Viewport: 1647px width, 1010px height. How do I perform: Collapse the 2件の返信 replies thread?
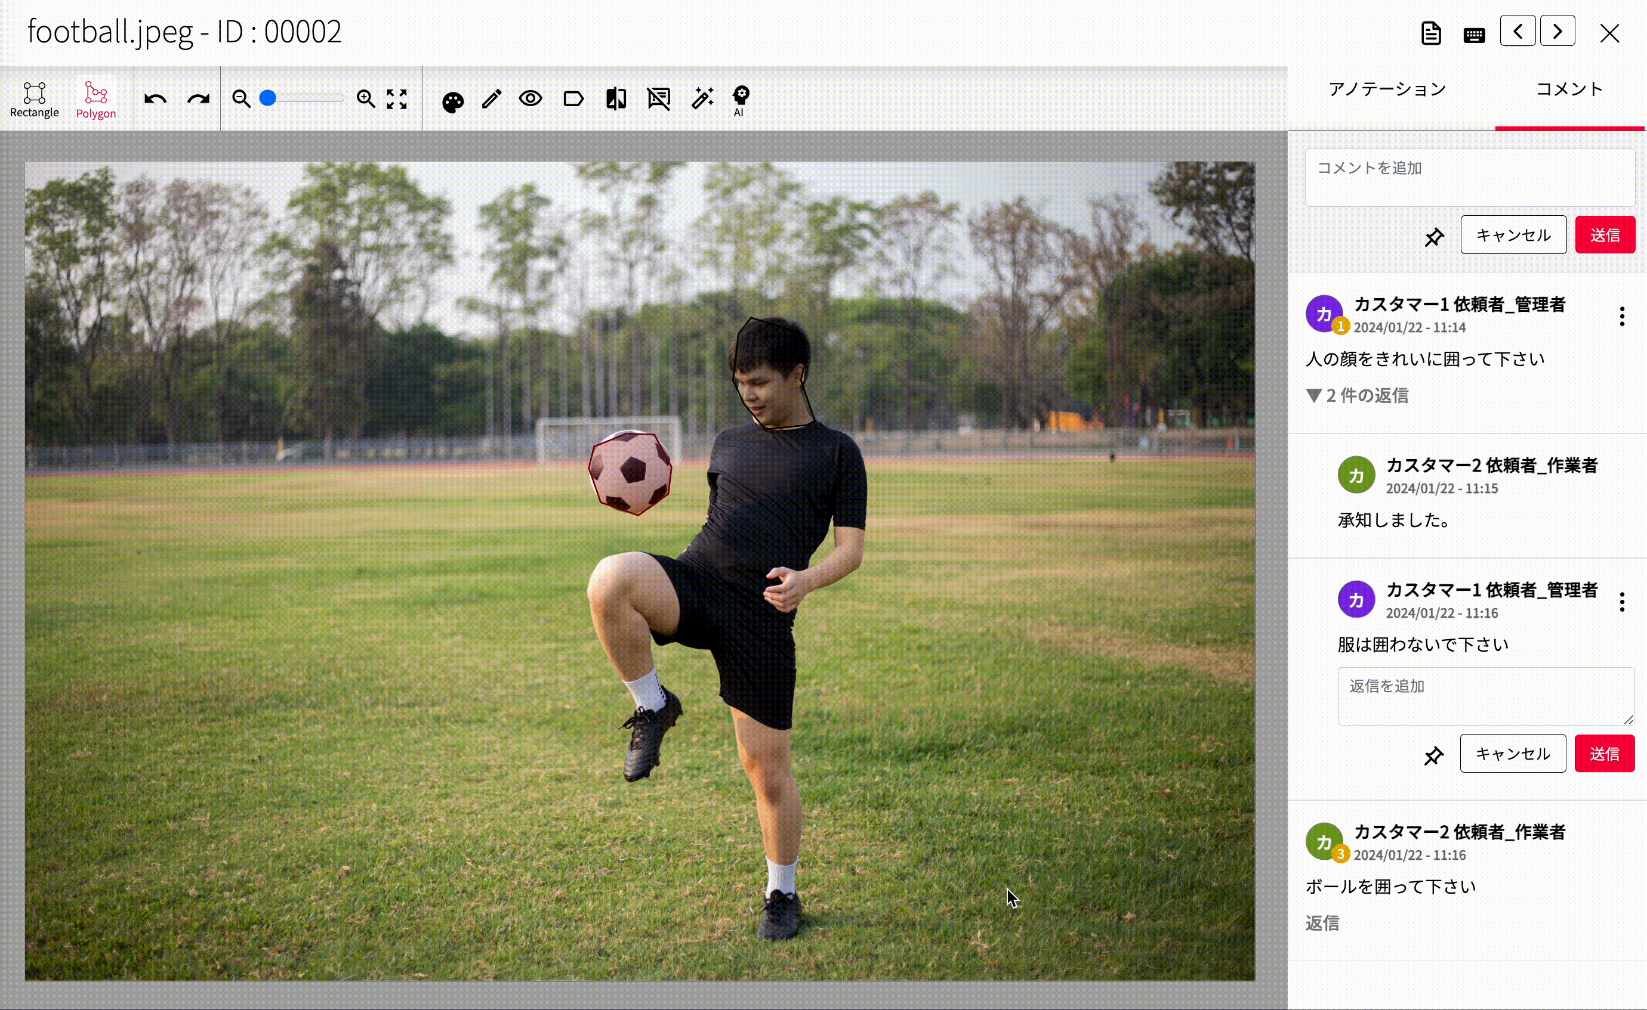(x=1357, y=395)
